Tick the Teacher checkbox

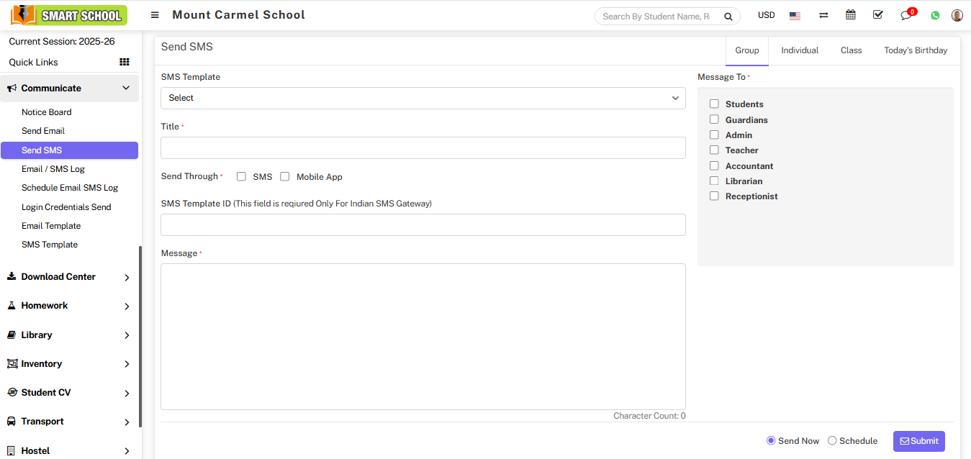[714, 150]
